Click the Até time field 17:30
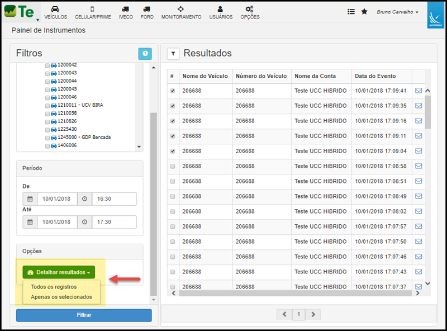The width and height of the screenshot is (447, 331). click(114, 222)
